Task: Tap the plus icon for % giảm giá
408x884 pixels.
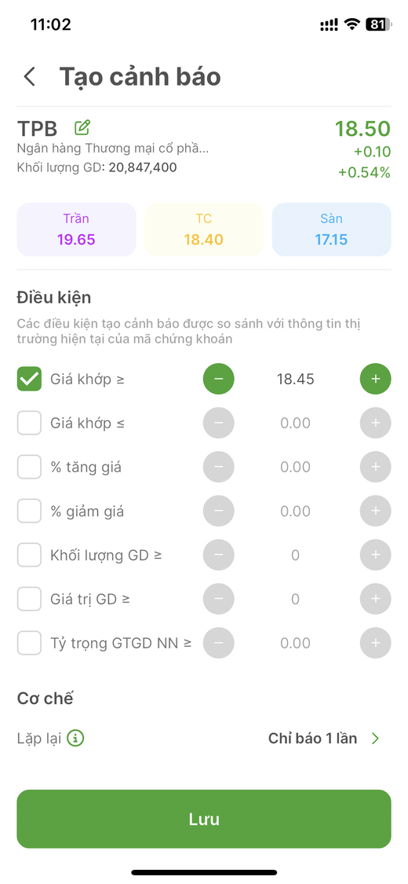Action: click(375, 511)
